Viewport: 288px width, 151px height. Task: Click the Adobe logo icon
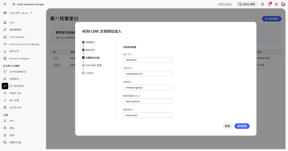tap(14, 4)
